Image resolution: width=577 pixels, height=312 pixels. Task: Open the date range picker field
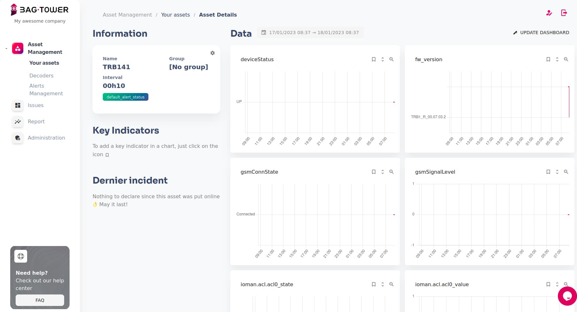[310, 33]
